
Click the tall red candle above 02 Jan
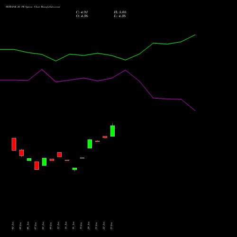tap(14, 144)
